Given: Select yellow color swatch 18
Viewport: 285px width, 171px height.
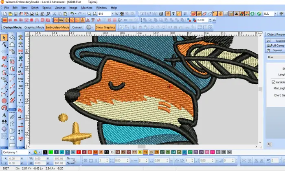Looking at the screenshot, I should tap(140, 152).
